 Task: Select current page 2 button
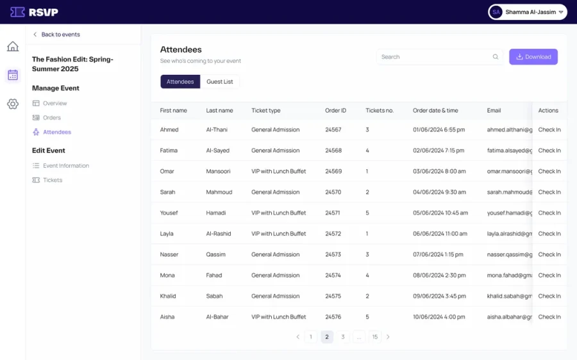[327, 337]
